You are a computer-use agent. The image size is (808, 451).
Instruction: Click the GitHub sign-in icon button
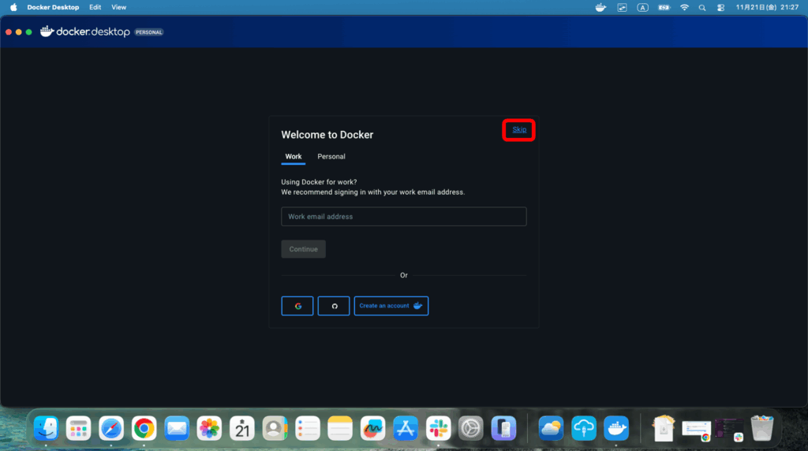point(334,306)
